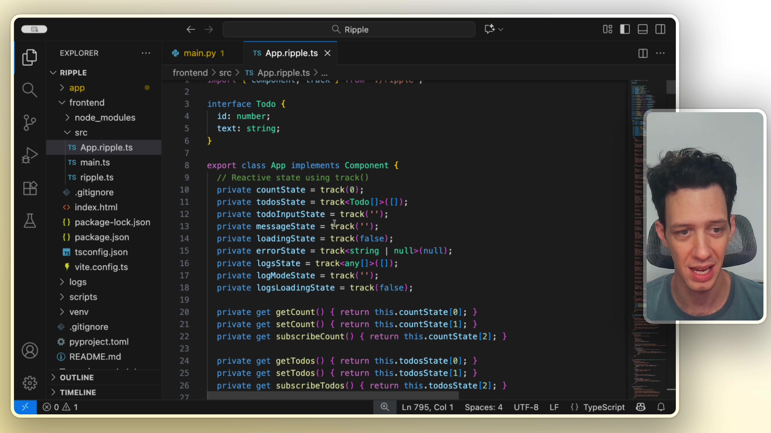Open Run and Debug panel
Viewport: 771px width, 433px height.
coord(29,155)
